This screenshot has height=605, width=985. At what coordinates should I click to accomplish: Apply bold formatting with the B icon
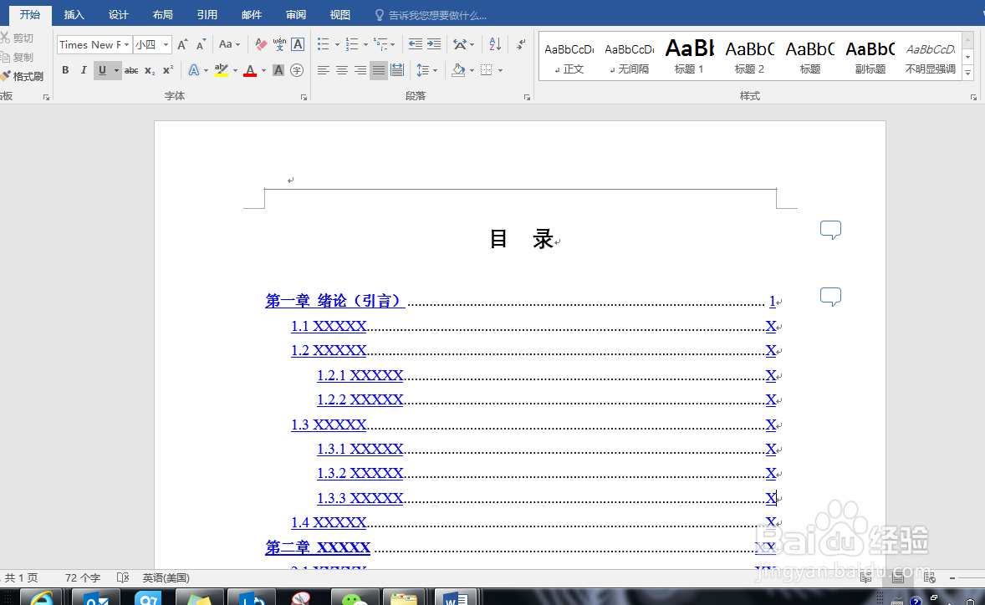pyautogui.click(x=64, y=70)
